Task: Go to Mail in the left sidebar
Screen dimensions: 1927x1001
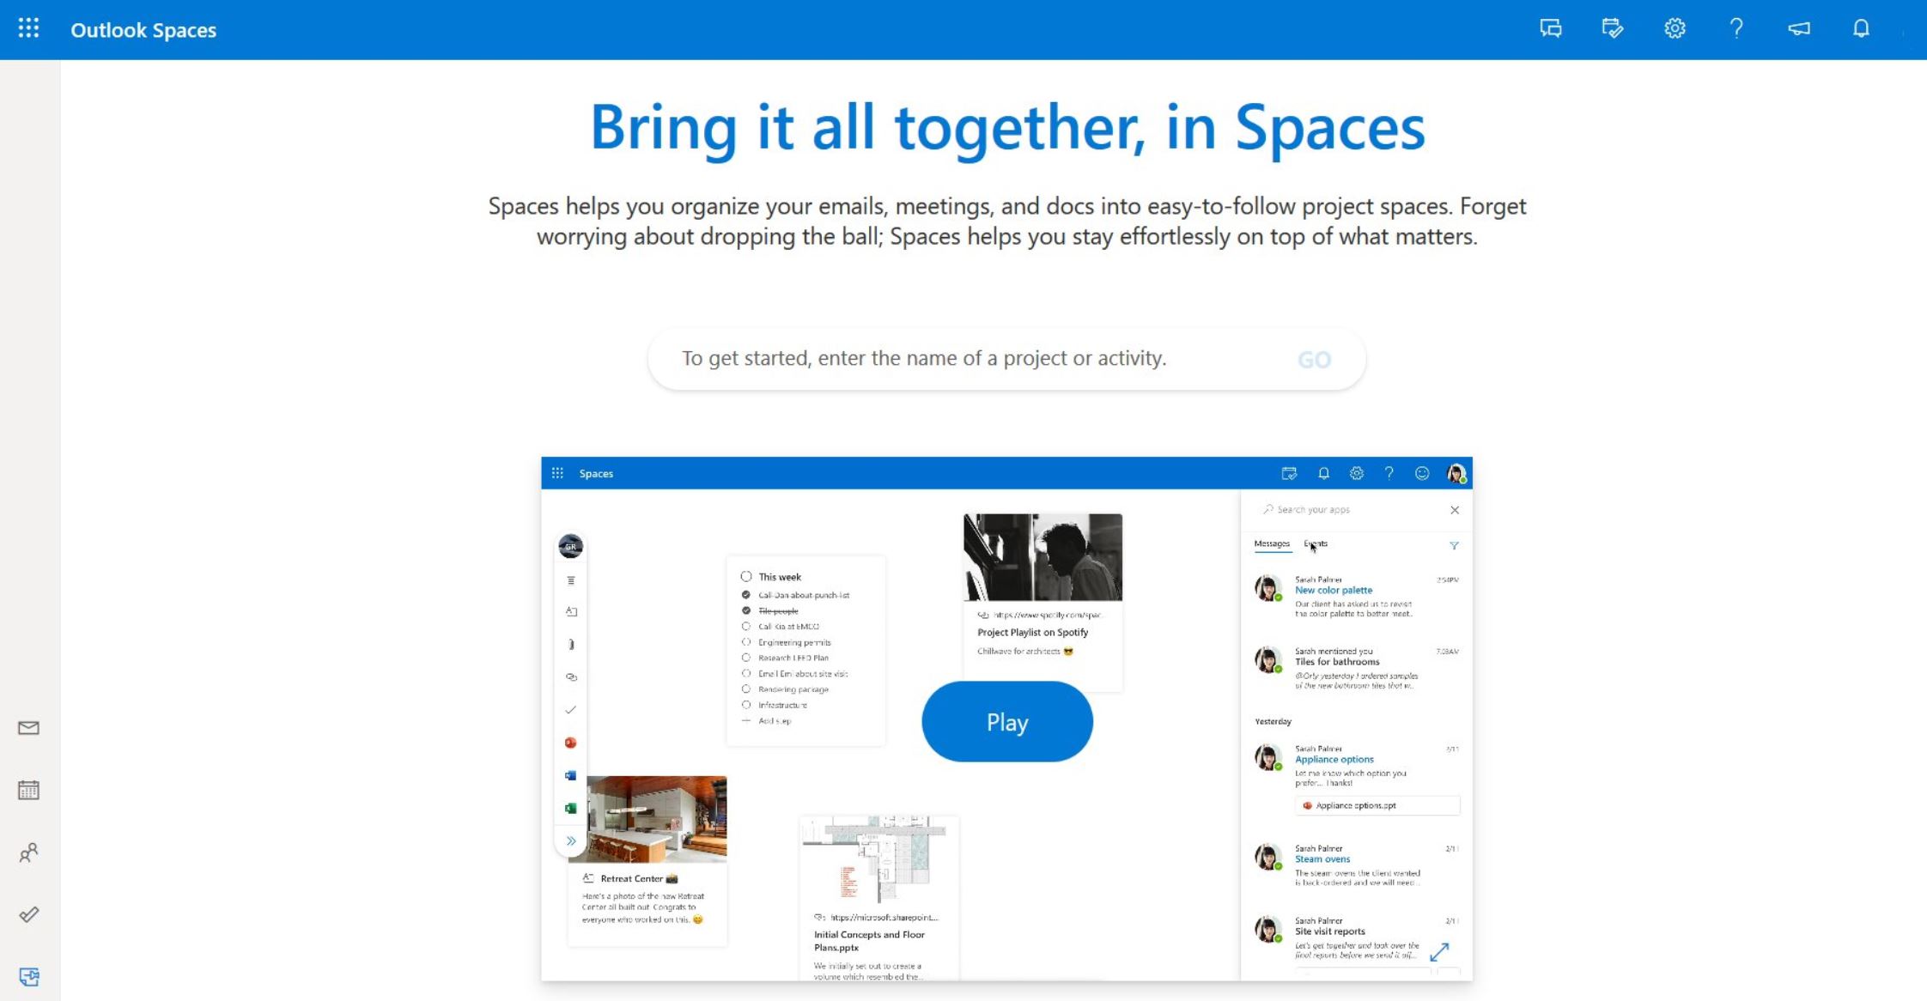Action: (x=28, y=728)
